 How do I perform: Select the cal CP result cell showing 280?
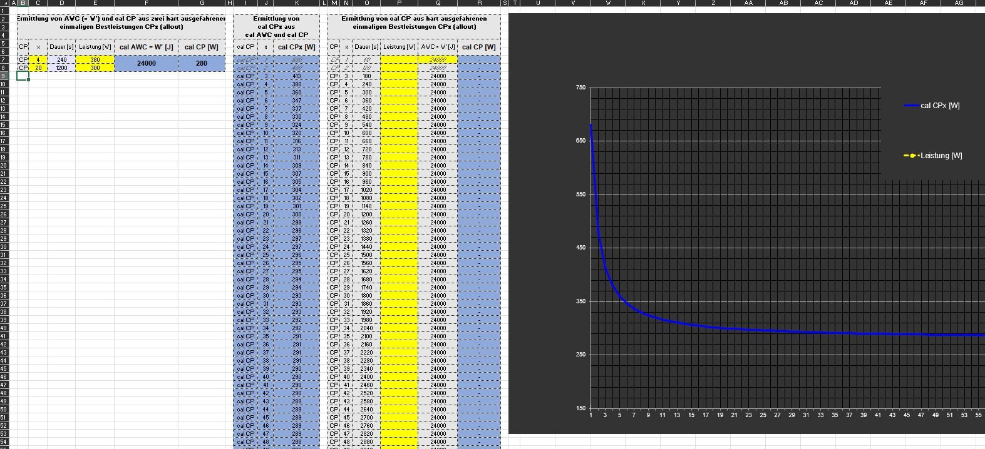click(202, 63)
